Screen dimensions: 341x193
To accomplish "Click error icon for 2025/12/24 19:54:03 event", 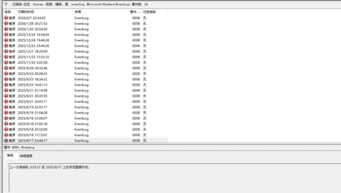I will pyautogui.click(x=6, y=35).
